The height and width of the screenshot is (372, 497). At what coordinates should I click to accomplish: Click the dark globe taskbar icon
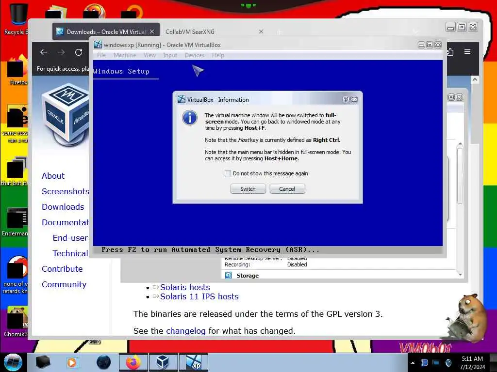pyautogui.click(x=103, y=362)
